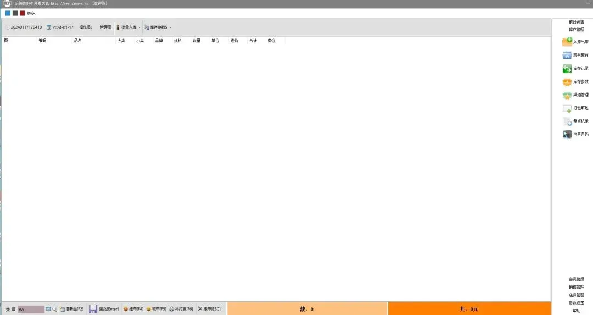
Task: Open 渠道管理 channel management
Action: point(575,95)
